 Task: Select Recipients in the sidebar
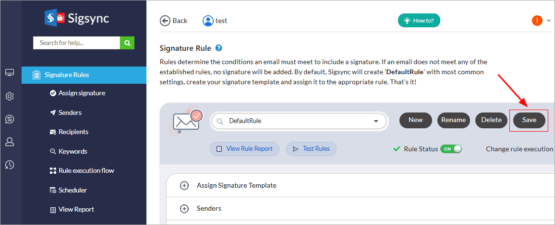73,132
